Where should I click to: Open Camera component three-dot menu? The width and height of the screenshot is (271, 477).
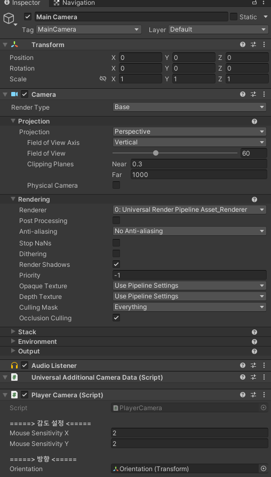264,94
